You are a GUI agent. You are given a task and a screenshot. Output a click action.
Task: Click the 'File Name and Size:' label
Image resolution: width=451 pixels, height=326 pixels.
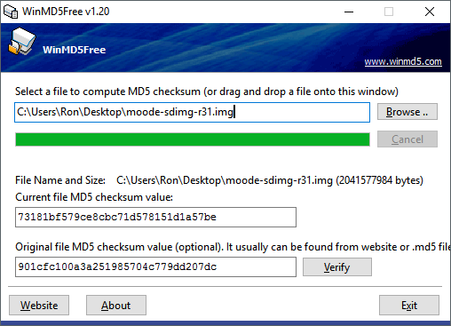(60, 180)
